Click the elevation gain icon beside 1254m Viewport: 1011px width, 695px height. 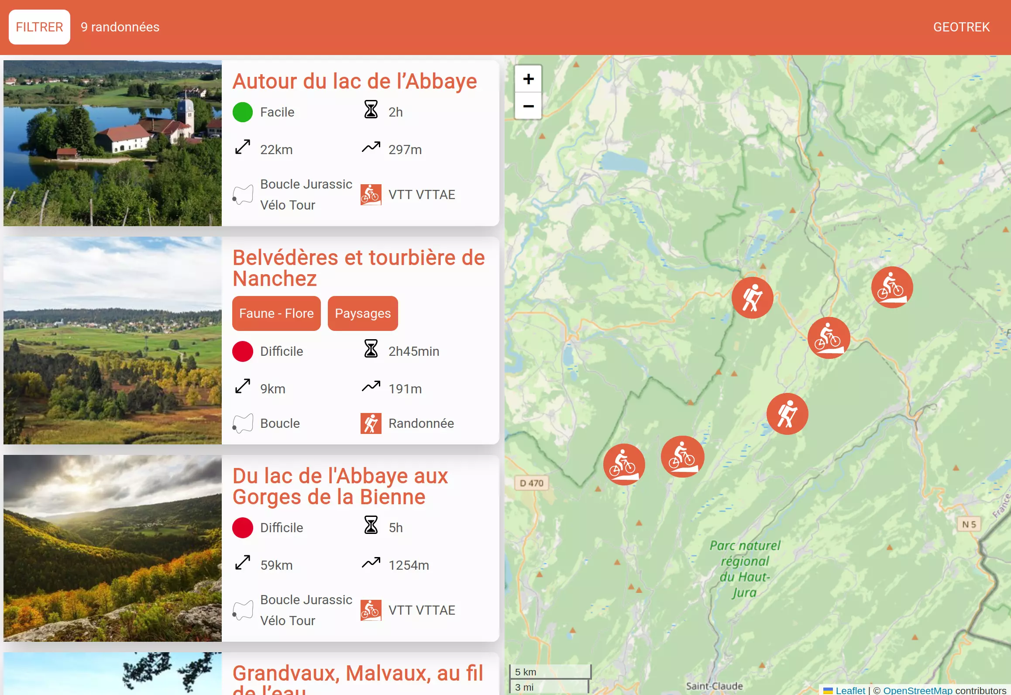pyautogui.click(x=371, y=563)
